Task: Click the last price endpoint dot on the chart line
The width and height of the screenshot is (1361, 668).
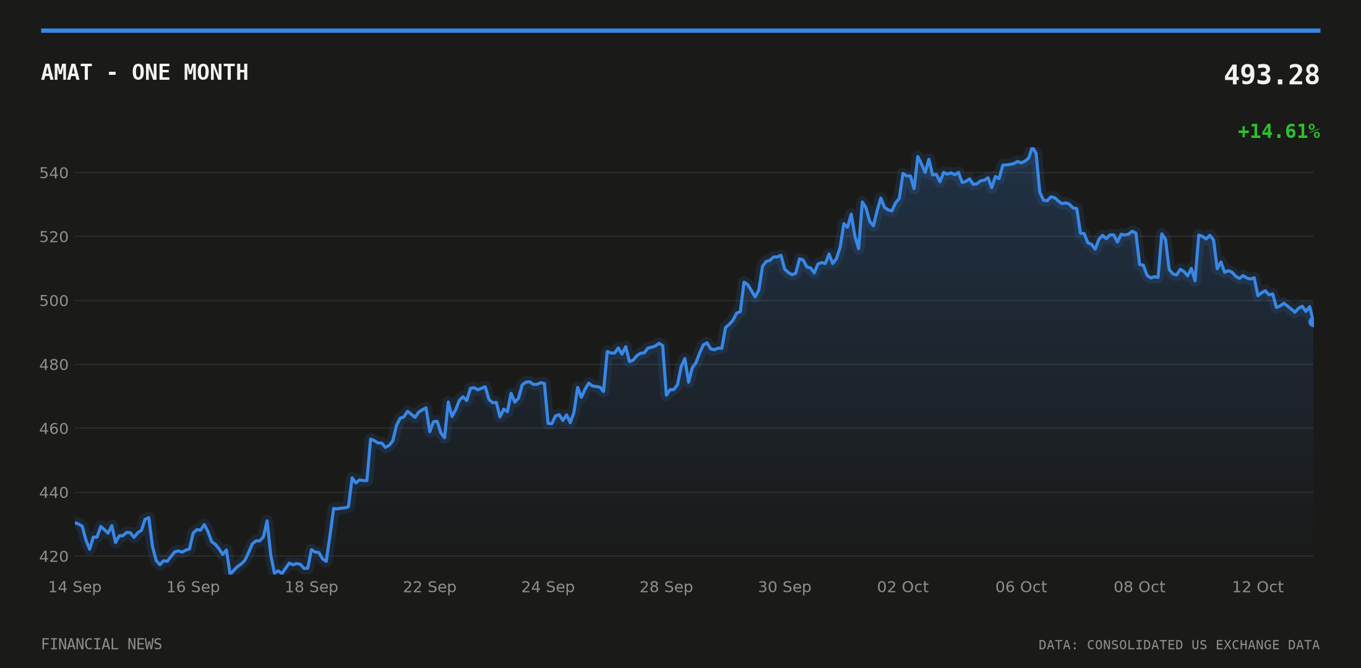Action: (x=1312, y=322)
